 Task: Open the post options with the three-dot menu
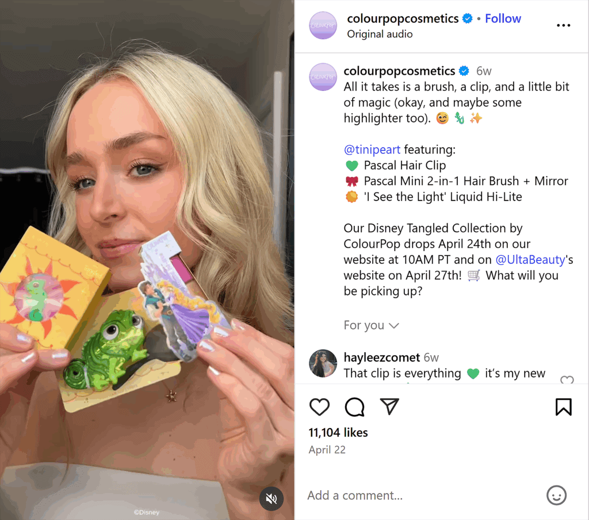[563, 25]
